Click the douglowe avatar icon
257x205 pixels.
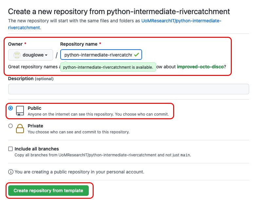pyautogui.click(x=17, y=55)
